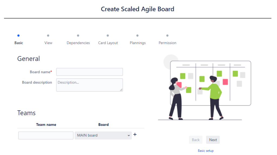Select the Card Layout step label
Viewport: 277px width, 155px height.
(x=108, y=43)
